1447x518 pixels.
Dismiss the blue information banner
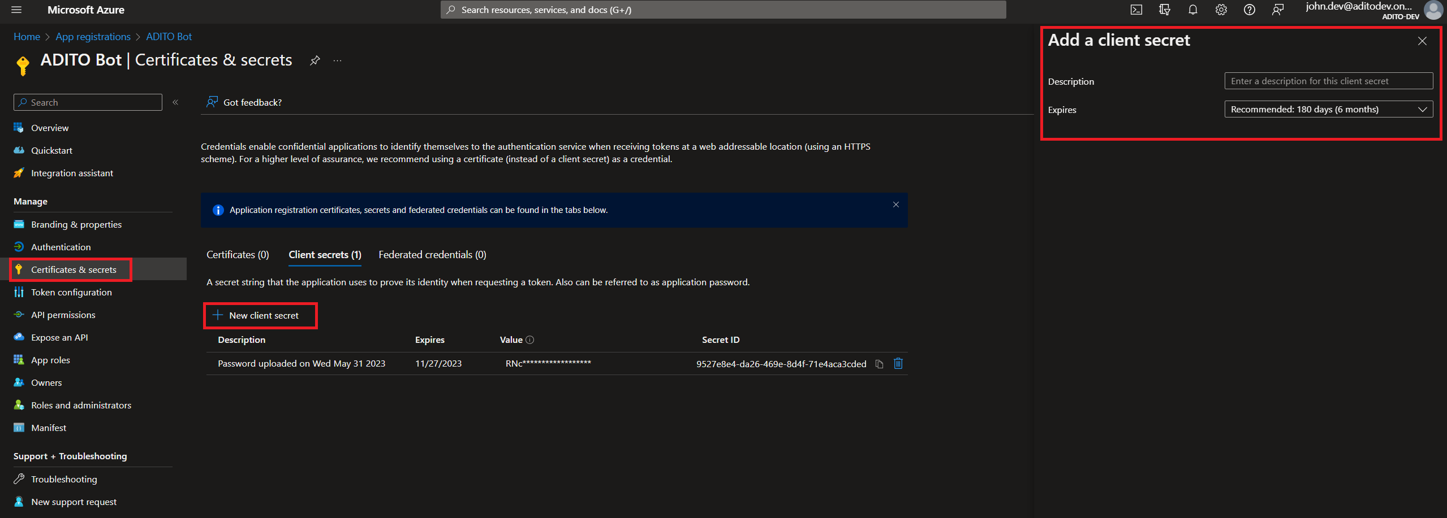coord(896,204)
